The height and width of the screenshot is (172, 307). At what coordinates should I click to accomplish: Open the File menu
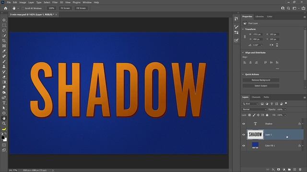[9, 2]
